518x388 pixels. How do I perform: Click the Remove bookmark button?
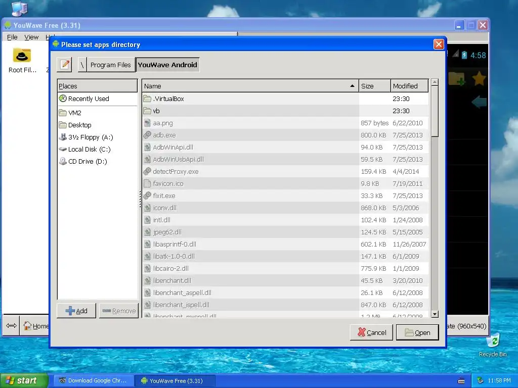(x=119, y=311)
